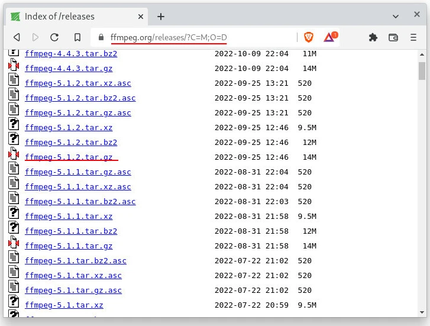
Task: Open the browser hamburger main menu
Action: click(x=413, y=37)
